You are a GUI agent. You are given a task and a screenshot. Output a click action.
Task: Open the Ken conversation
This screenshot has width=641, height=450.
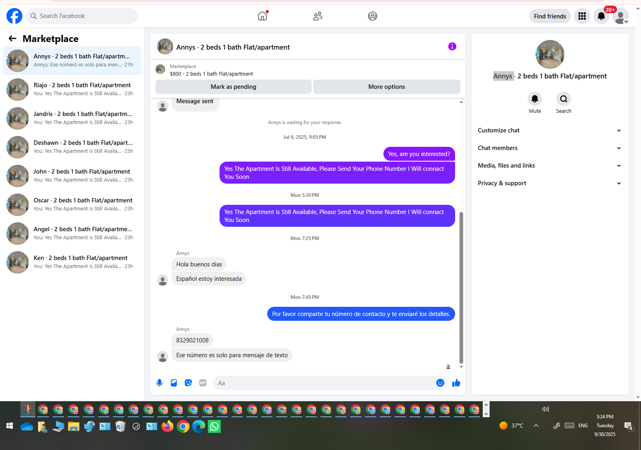click(x=72, y=262)
